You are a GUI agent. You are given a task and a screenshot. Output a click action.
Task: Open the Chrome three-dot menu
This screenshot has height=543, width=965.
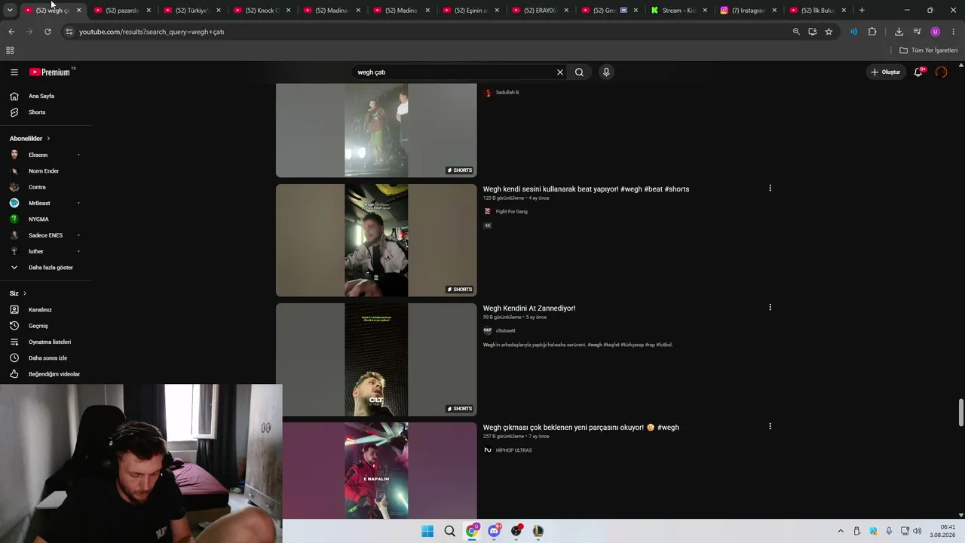[954, 32]
